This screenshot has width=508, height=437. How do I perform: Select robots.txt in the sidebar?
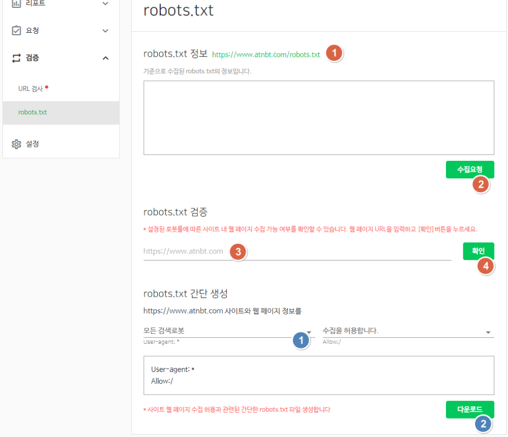tap(61, 113)
